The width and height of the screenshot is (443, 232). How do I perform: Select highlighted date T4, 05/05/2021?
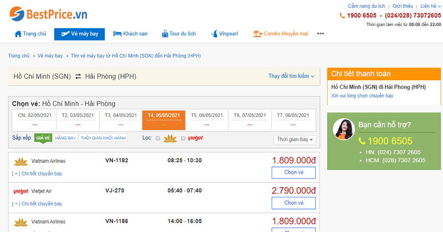164,120
